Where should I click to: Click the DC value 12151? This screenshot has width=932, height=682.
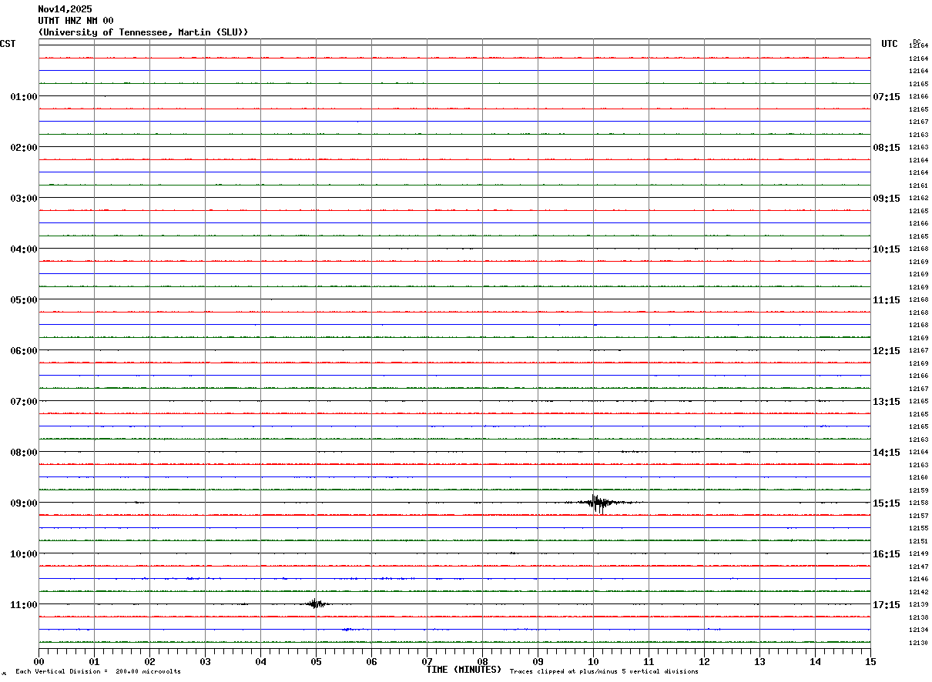(x=918, y=541)
